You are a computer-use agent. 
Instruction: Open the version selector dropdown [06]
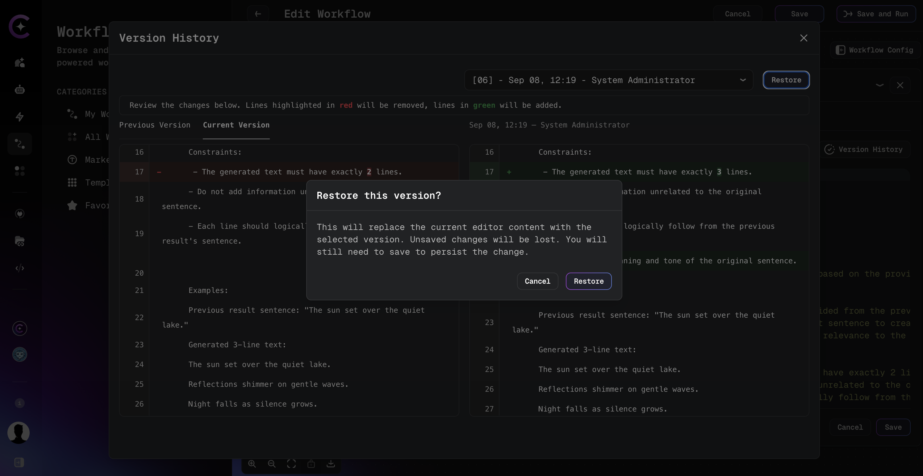click(608, 80)
